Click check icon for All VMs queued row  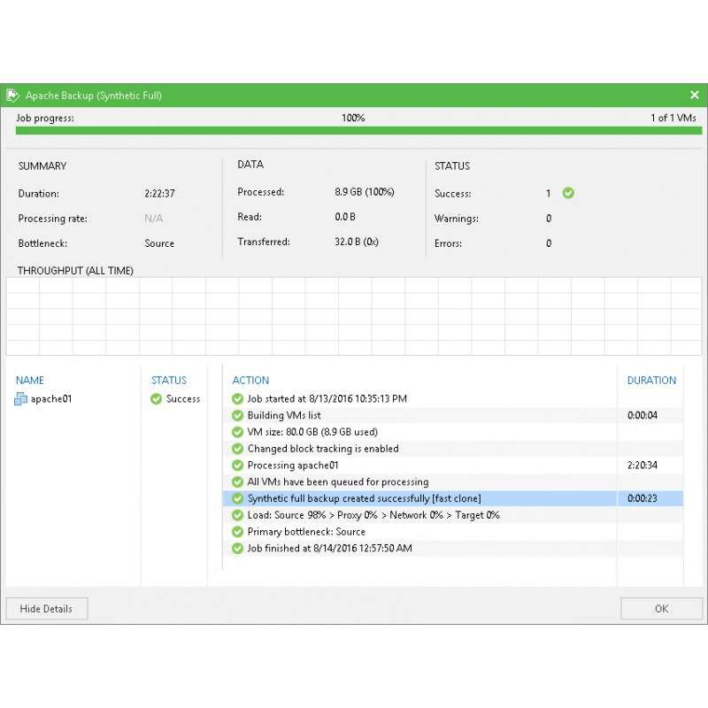(x=237, y=481)
